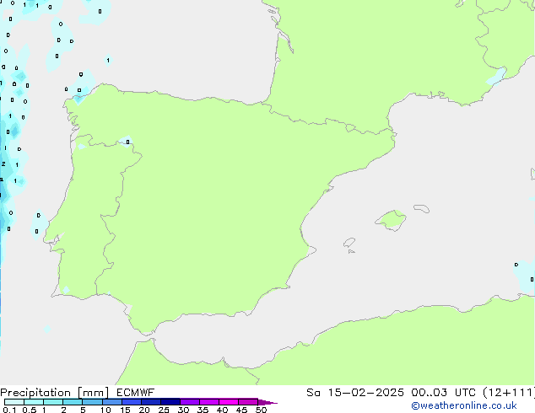Viewport: 535px width, 413px height.
Task: Click the date '15-02-2025' in the header
Action: 365,393
